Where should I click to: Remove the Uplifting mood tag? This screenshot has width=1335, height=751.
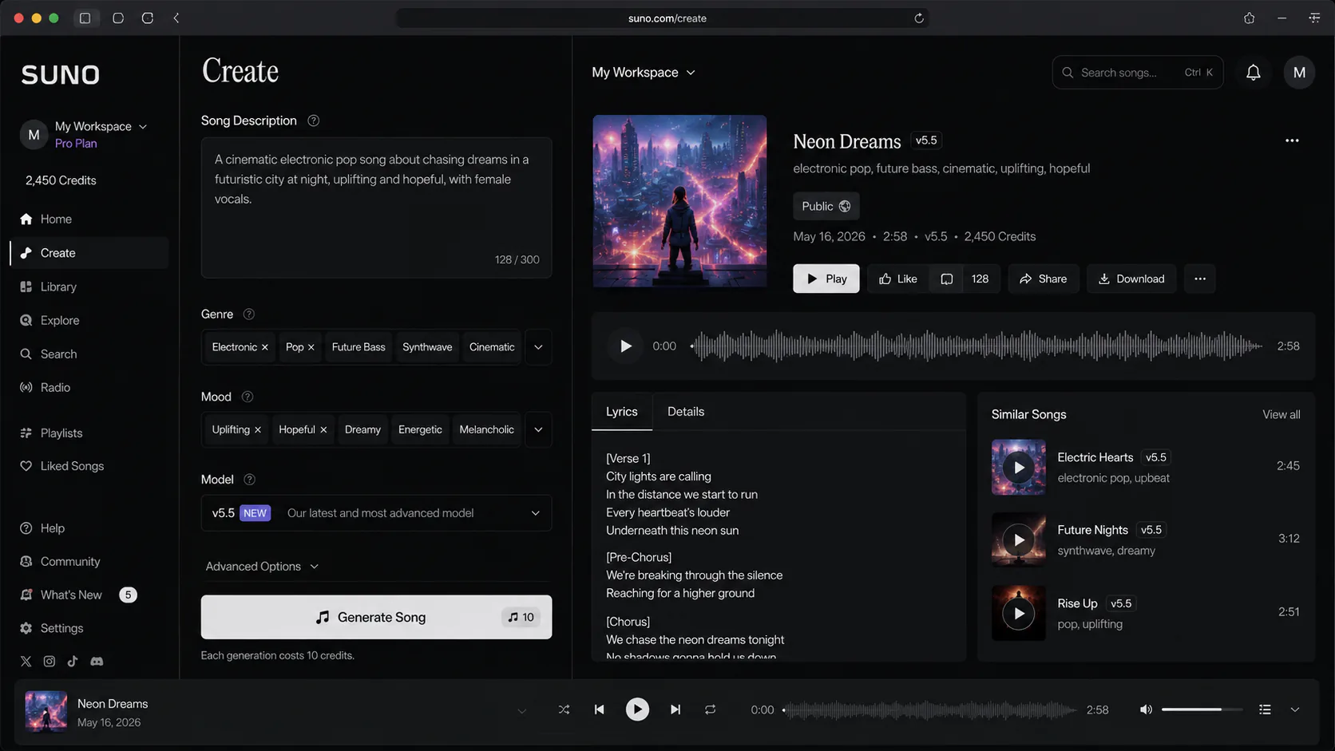coord(258,429)
